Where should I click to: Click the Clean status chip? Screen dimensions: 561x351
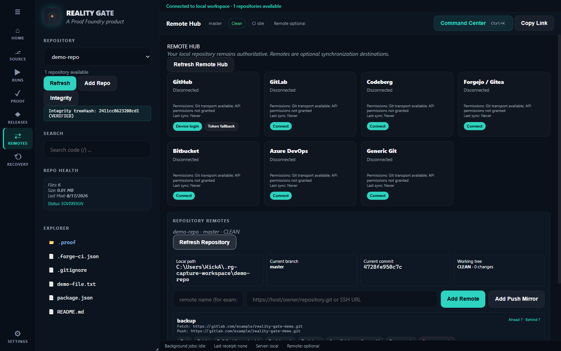(x=237, y=23)
